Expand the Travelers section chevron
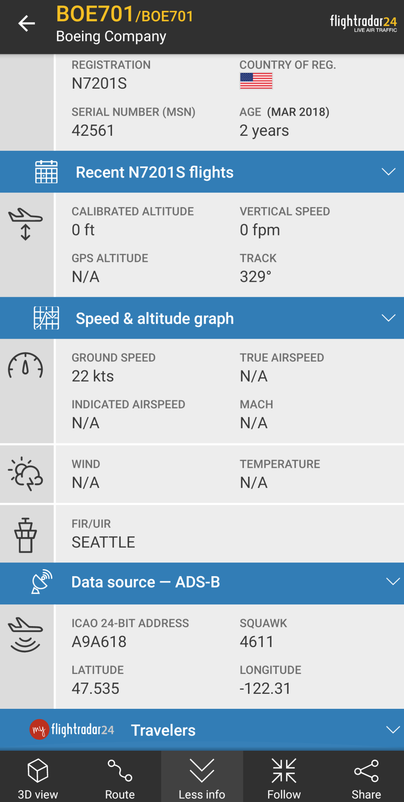This screenshot has width=404, height=802. pos(392,730)
